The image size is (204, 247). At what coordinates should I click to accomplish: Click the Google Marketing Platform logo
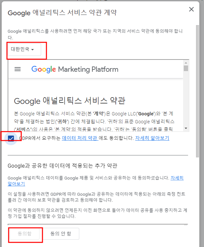pyautogui.click(x=75, y=69)
